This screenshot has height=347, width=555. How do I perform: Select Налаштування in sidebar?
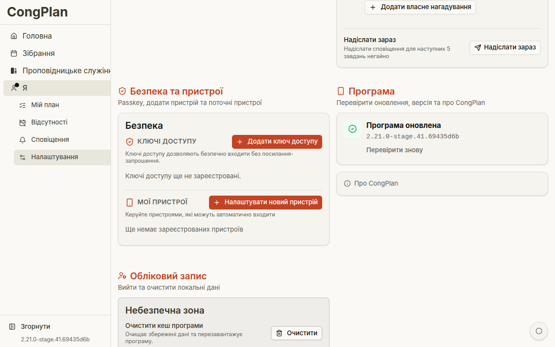pyautogui.click(x=62, y=157)
